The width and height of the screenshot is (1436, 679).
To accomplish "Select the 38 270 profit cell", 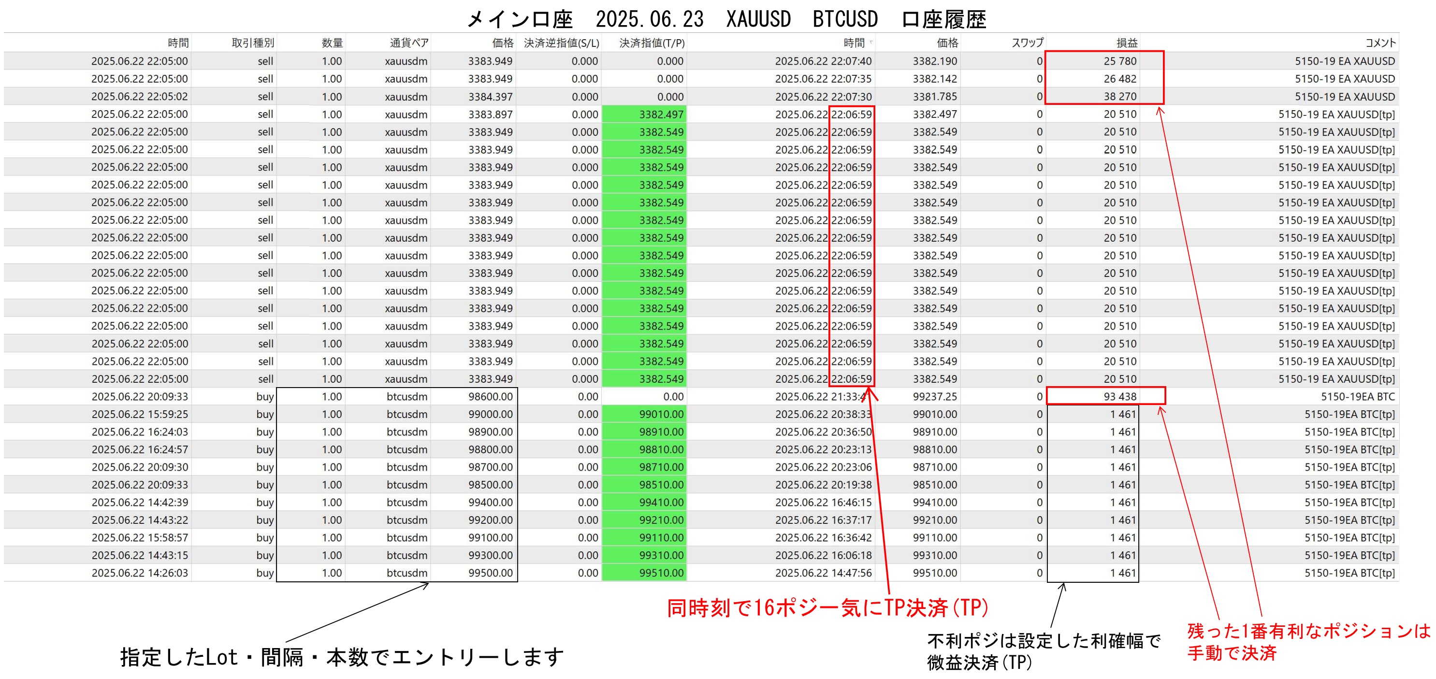I will point(1119,97).
